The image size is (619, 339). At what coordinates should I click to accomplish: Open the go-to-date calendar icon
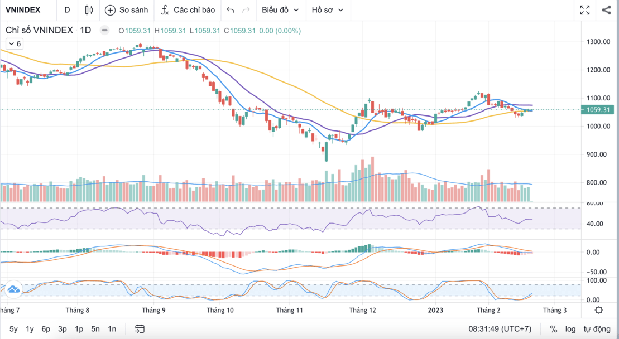(140, 329)
